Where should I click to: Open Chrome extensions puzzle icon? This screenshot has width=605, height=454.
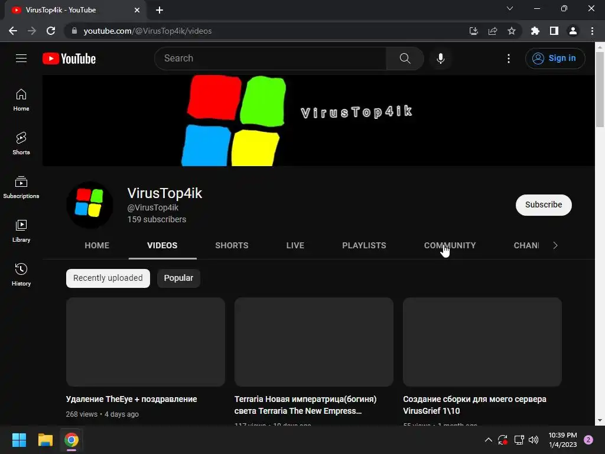coord(535,31)
